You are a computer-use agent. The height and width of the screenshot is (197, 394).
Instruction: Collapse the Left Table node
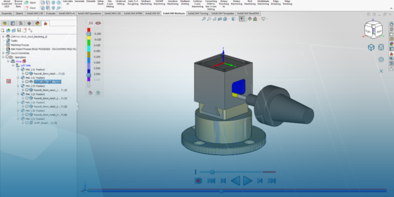tap(13, 65)
